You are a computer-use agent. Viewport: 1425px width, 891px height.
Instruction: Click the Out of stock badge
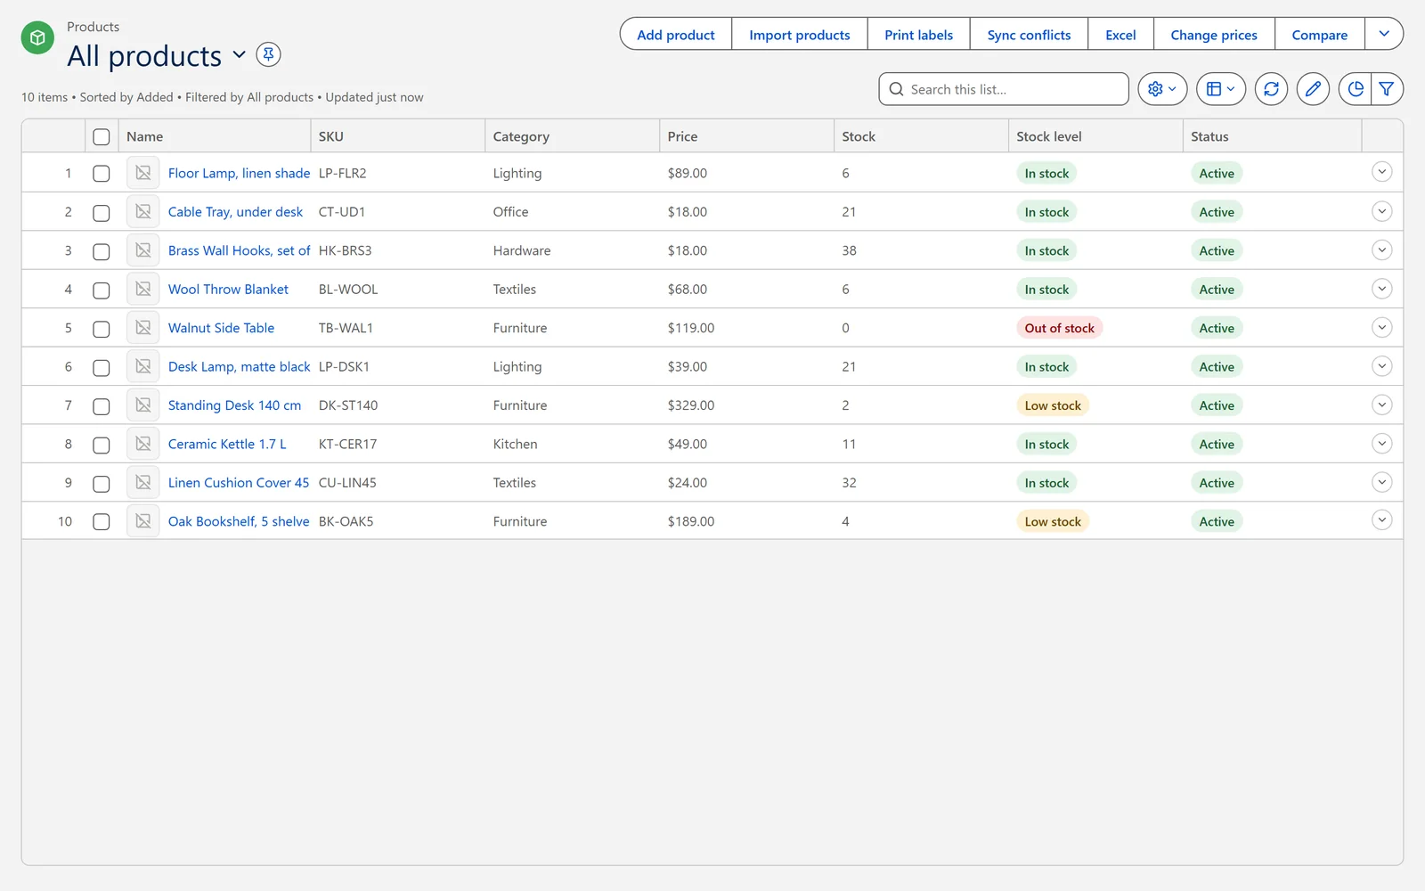tap(1059, 328)
